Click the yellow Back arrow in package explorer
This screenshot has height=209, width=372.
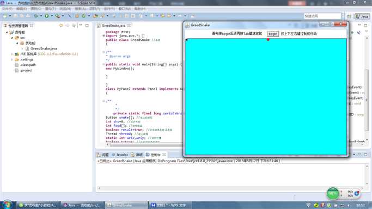(61, 26)
